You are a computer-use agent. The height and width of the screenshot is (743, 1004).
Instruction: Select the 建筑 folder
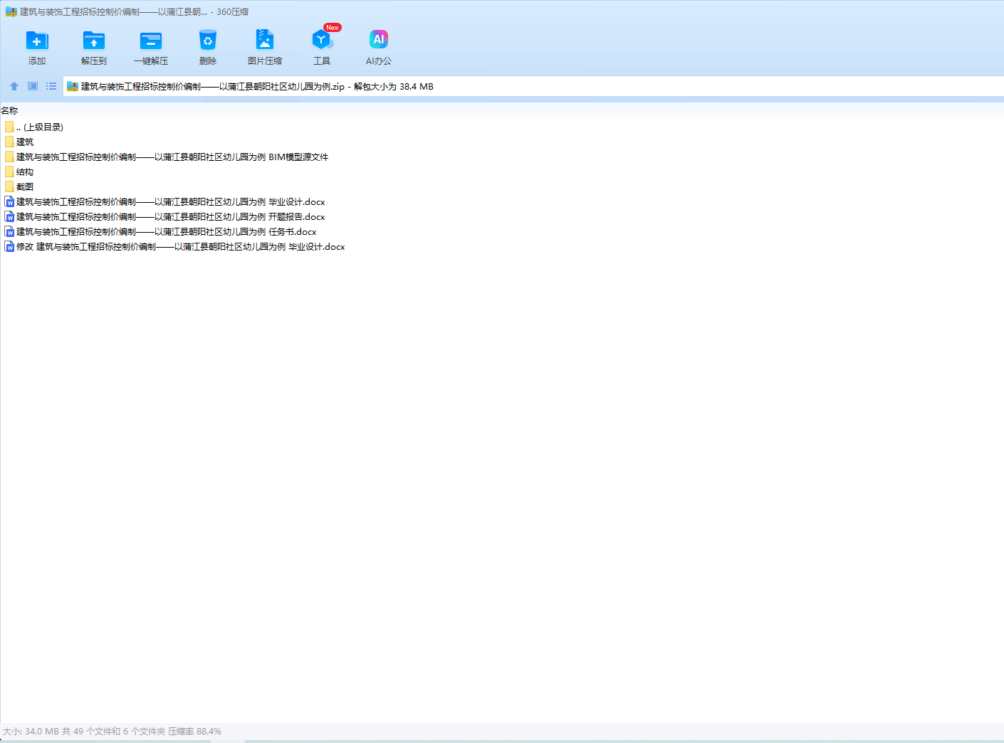25,142
